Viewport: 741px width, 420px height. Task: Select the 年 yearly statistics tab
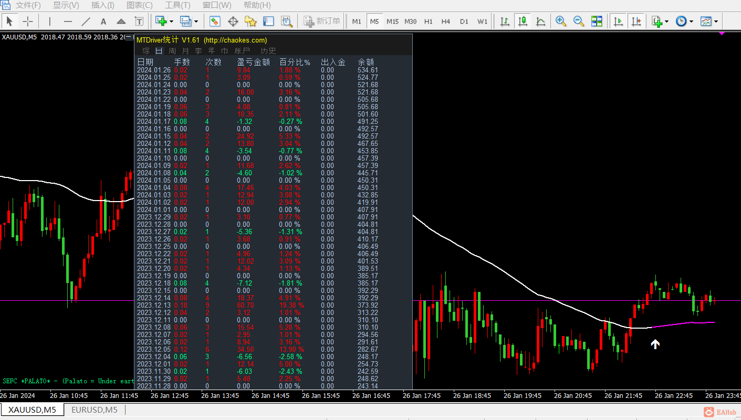[x=212, y=51]
